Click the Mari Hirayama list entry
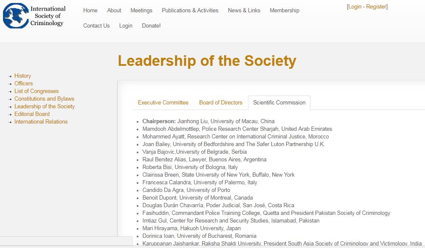This screenshot has height=248, width=425. click(191, 228)
